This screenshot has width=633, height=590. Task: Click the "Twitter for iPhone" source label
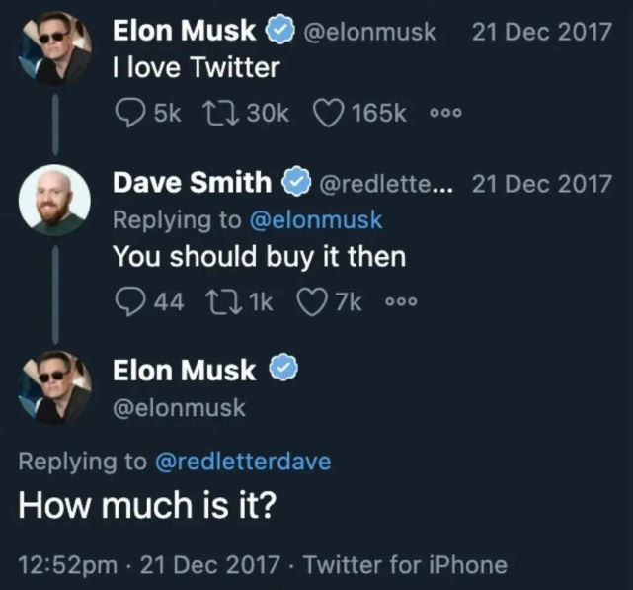point(405,565)
